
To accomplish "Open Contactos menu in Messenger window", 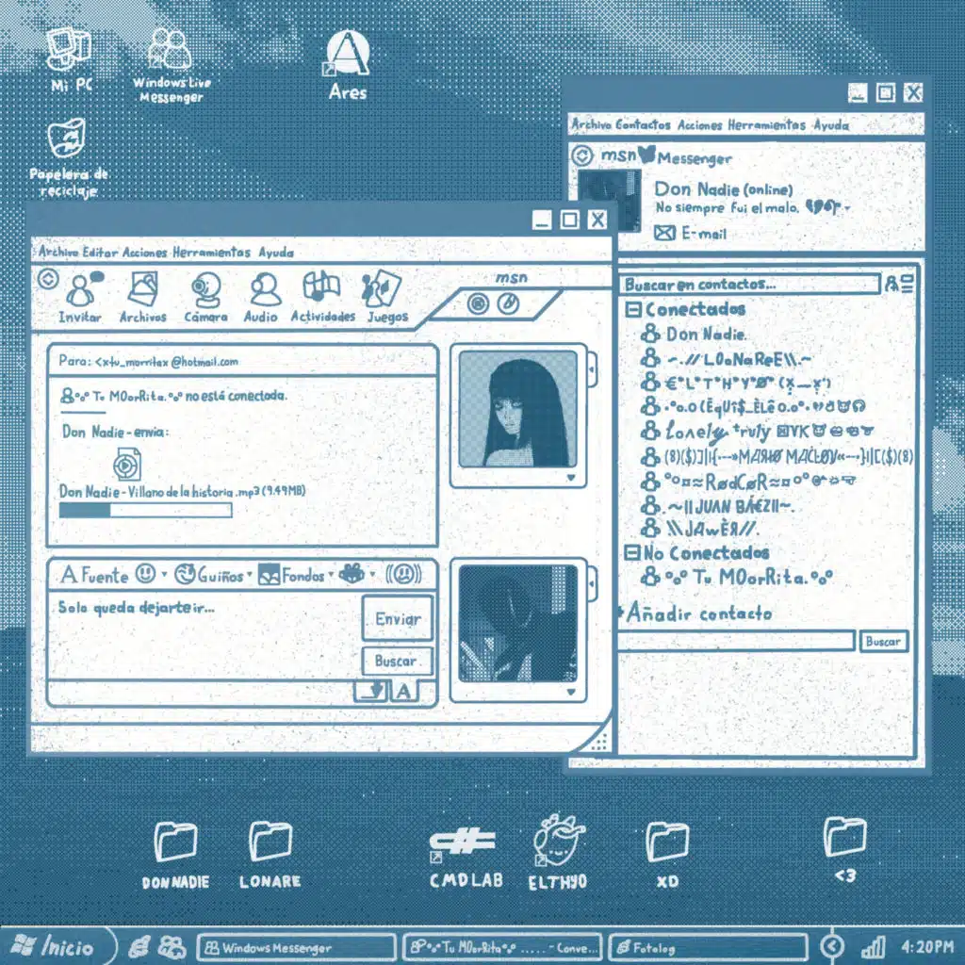I will 643,124.
